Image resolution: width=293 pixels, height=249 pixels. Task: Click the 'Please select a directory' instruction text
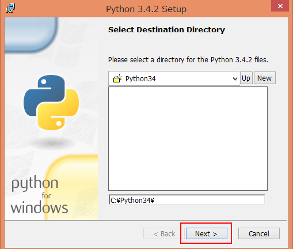(x=188, y=60)
